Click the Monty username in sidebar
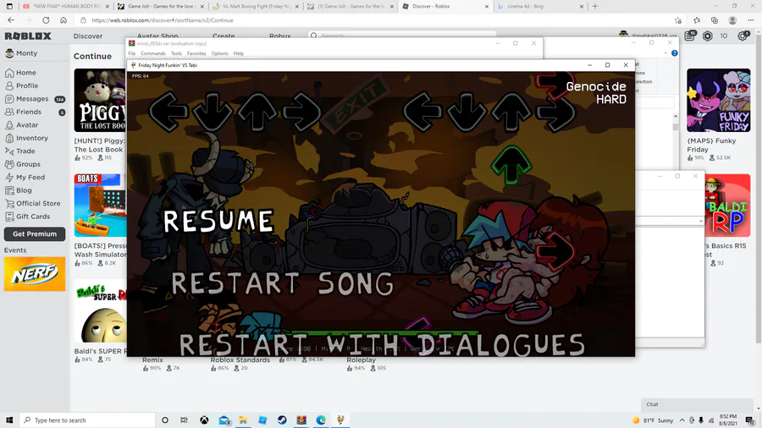The height and width of the screenshot is (428, 762). point(26,53)
